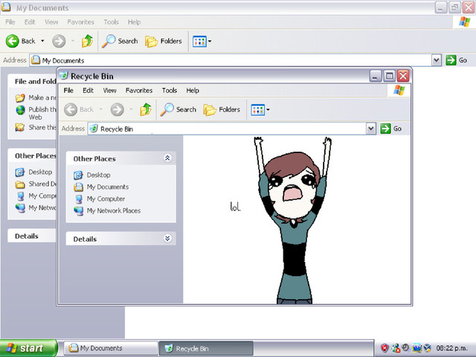Click Shared Documents folder icon in sidebar
This screenshot has height=357, width=476.
[x=20, y=184]
